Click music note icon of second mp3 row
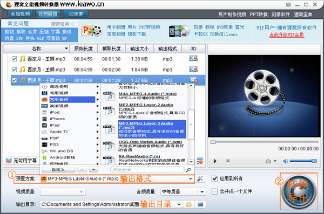 tap(22, 70)
